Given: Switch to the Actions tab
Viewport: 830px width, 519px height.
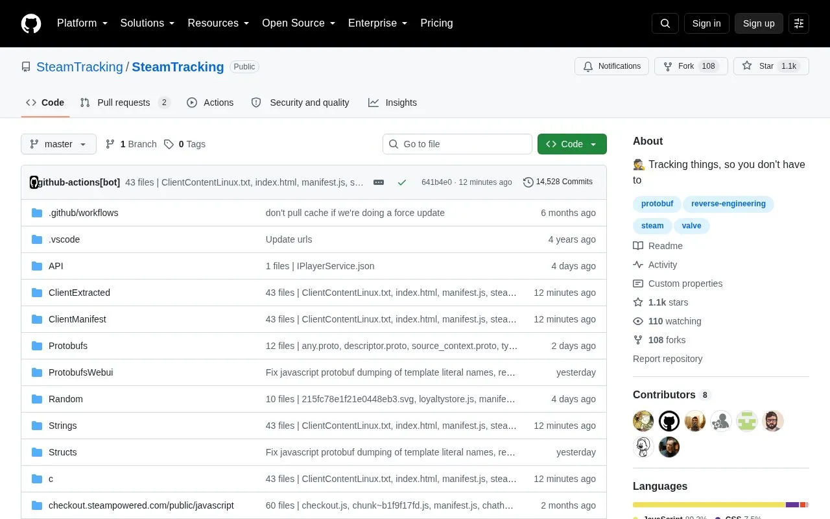Looking at the screenshot, I should coord(210,103).
